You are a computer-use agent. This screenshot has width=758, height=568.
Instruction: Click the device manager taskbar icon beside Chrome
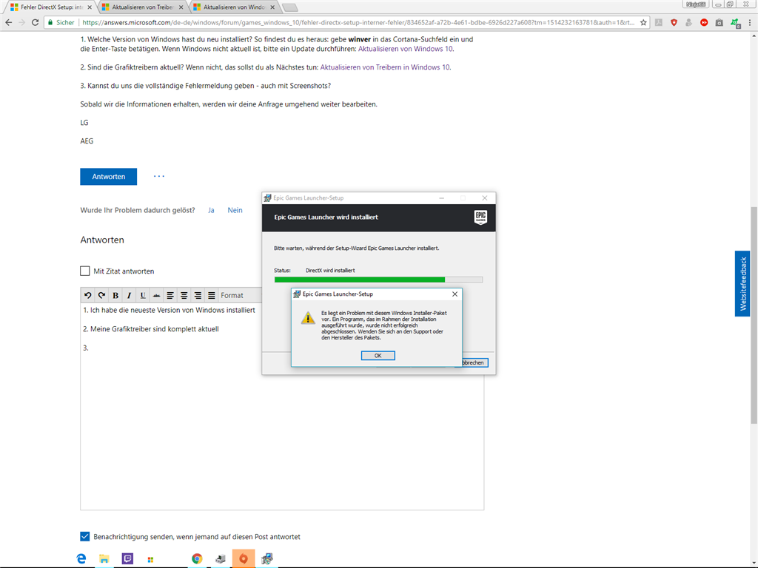coord(221,559)
